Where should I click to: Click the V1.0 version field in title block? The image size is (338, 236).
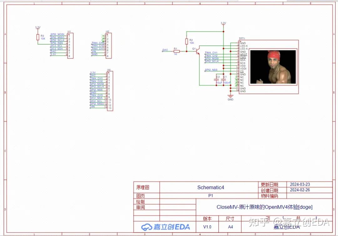pyautogui.click(x=207, y=227)
